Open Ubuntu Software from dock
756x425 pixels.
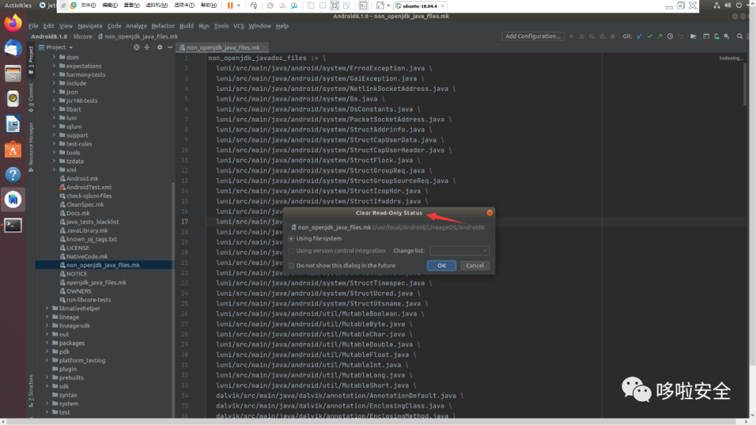click(13, 149)
